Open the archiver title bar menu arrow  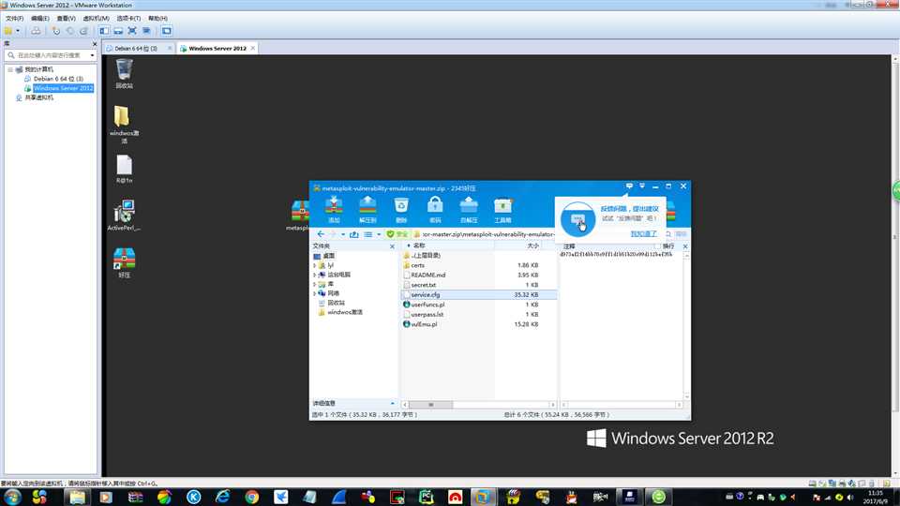pos(642,186)
